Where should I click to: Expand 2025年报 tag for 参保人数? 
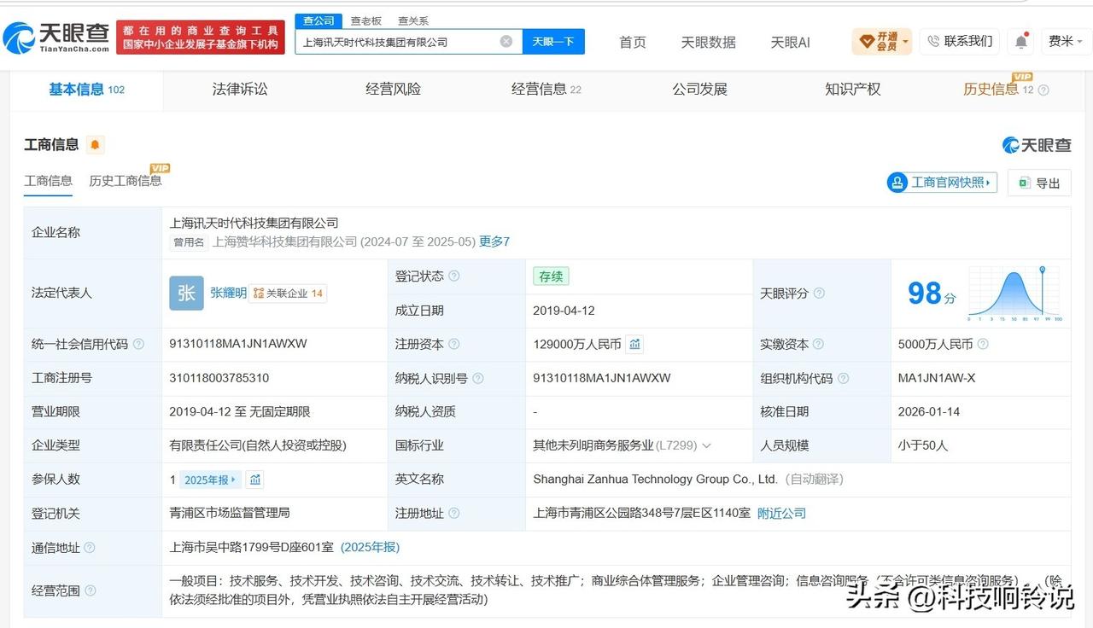(211, 480)
